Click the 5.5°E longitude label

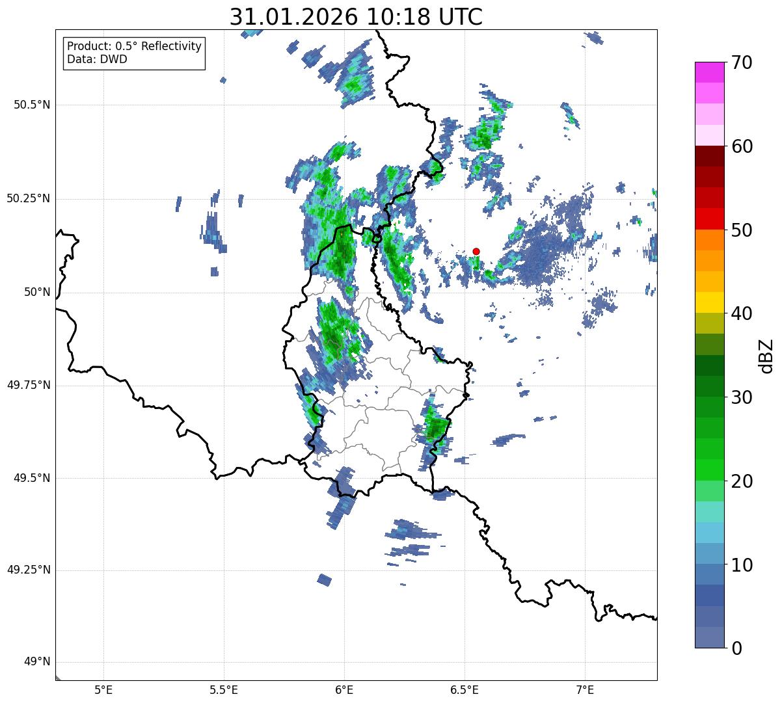coord(224,690)
